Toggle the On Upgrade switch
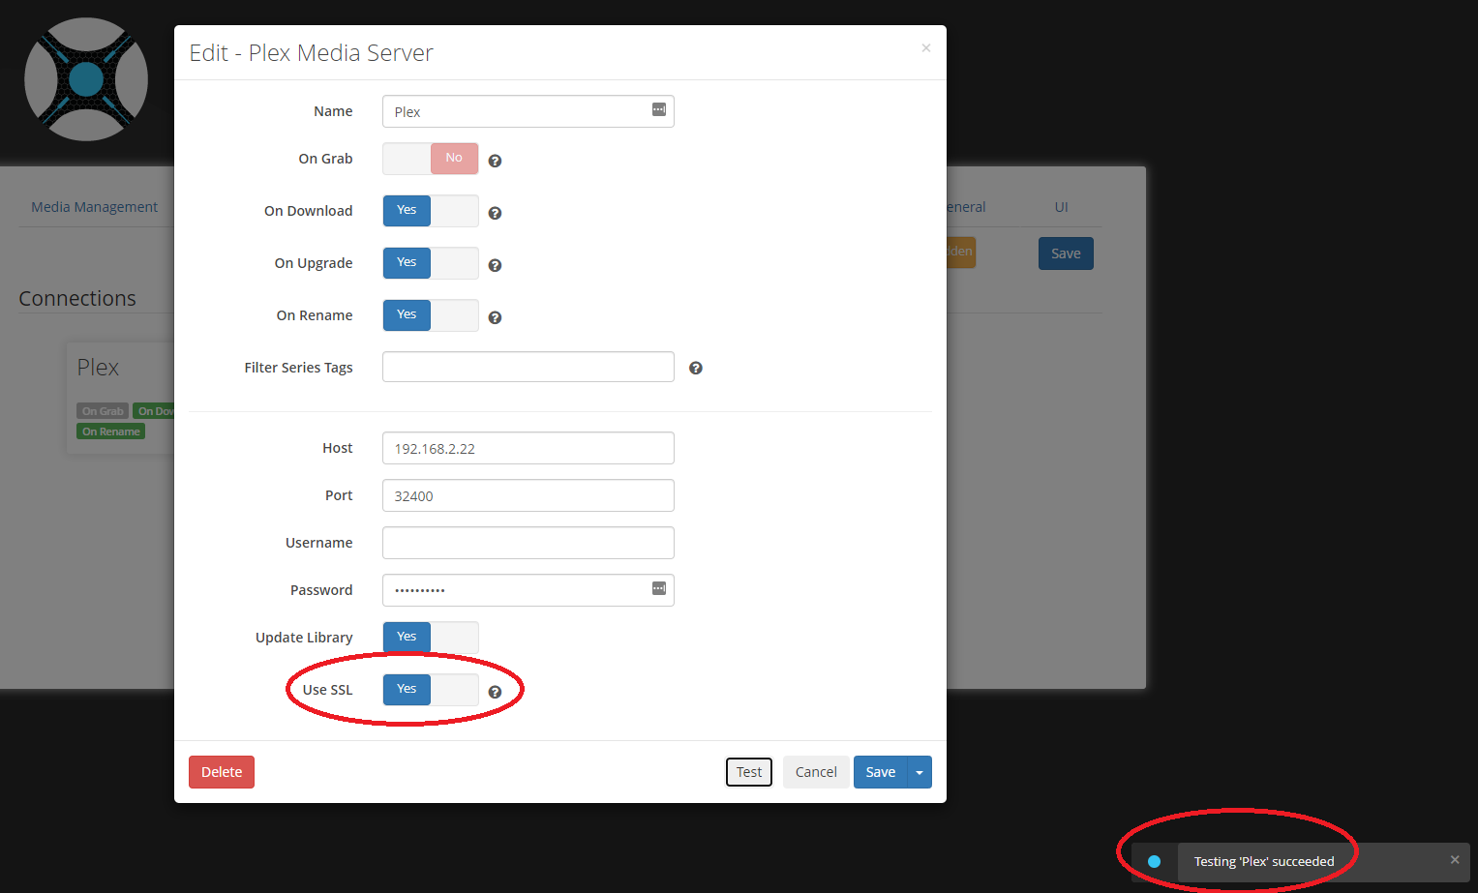 (431, 263)
